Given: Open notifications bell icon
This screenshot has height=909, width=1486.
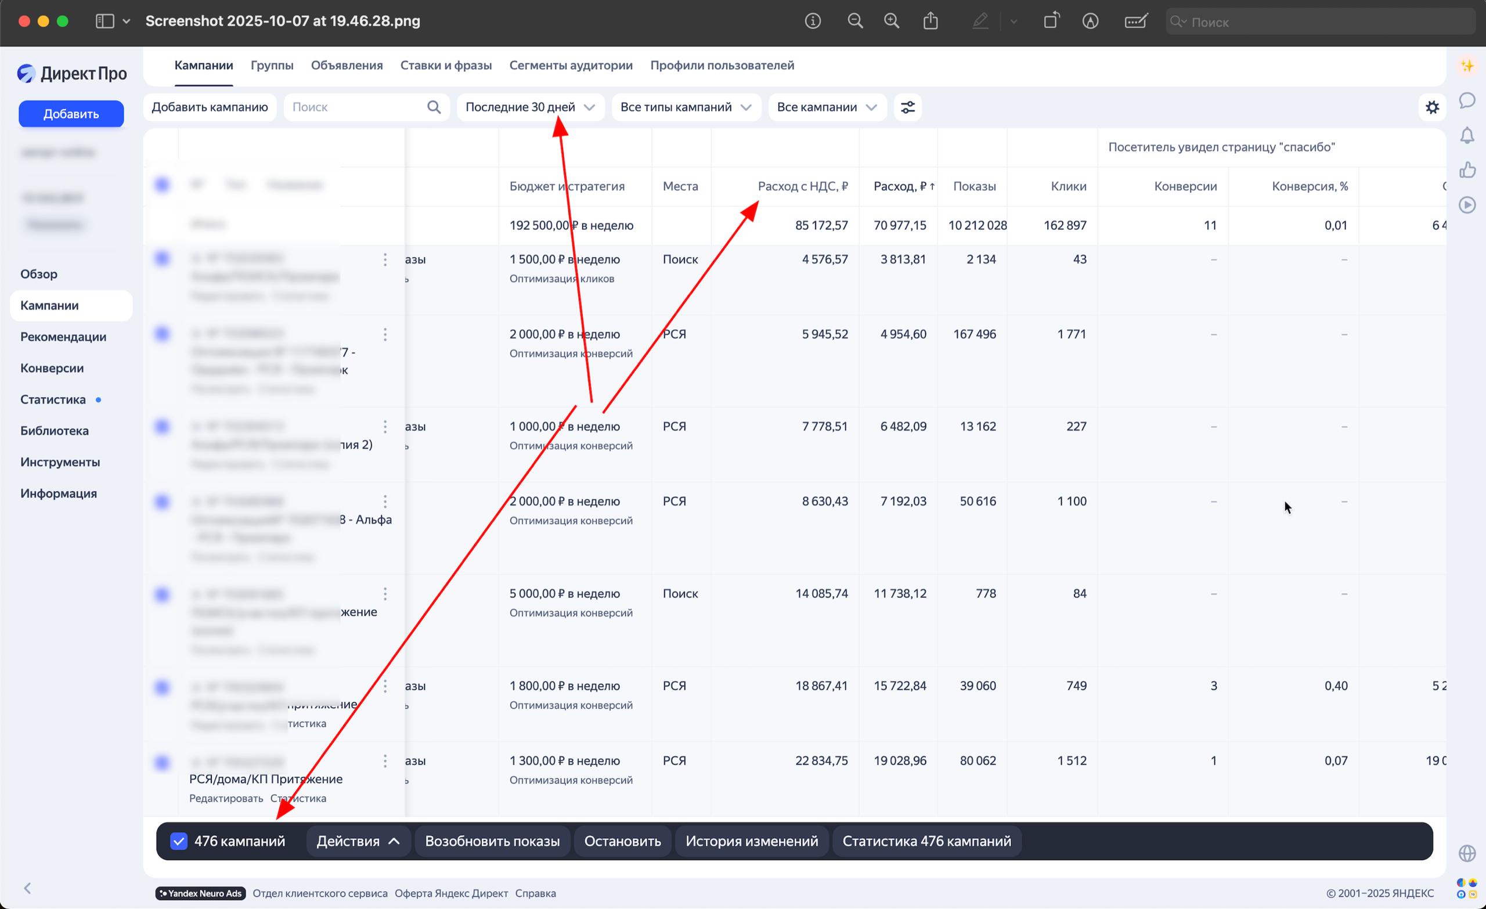Looking at the screenshot, I should [x=1467, y=135].
